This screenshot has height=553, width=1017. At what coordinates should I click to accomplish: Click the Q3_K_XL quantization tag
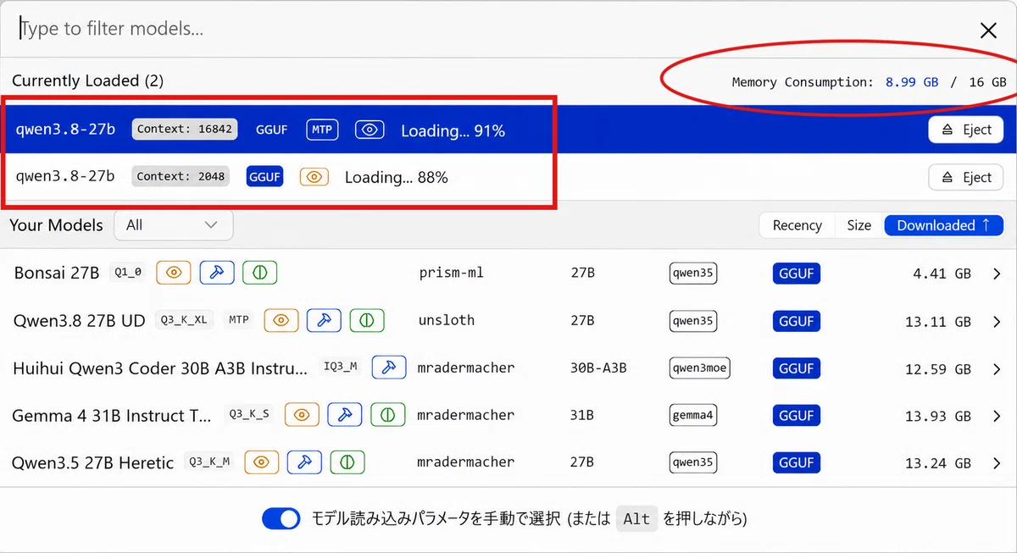[183, 320]
